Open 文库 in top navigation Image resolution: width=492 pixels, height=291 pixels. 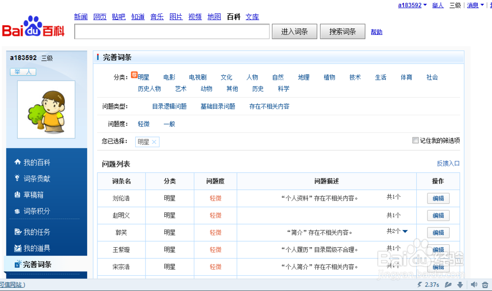point(252,17)
